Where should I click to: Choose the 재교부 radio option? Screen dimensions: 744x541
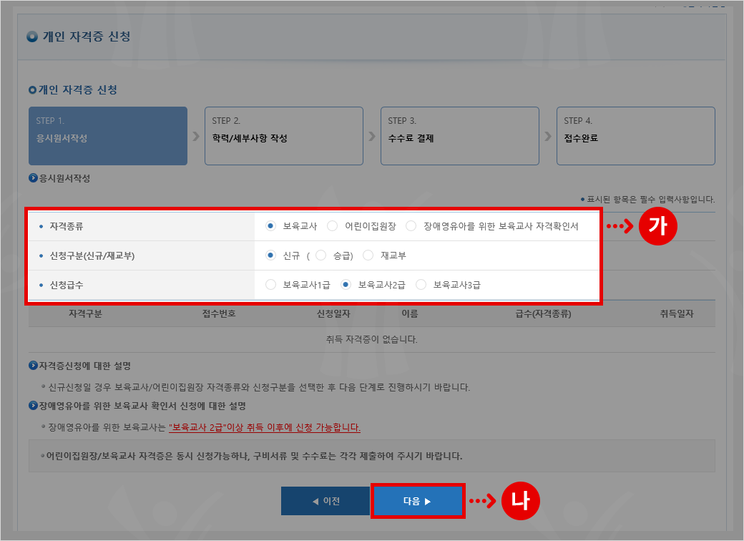[x=368, y=255]
